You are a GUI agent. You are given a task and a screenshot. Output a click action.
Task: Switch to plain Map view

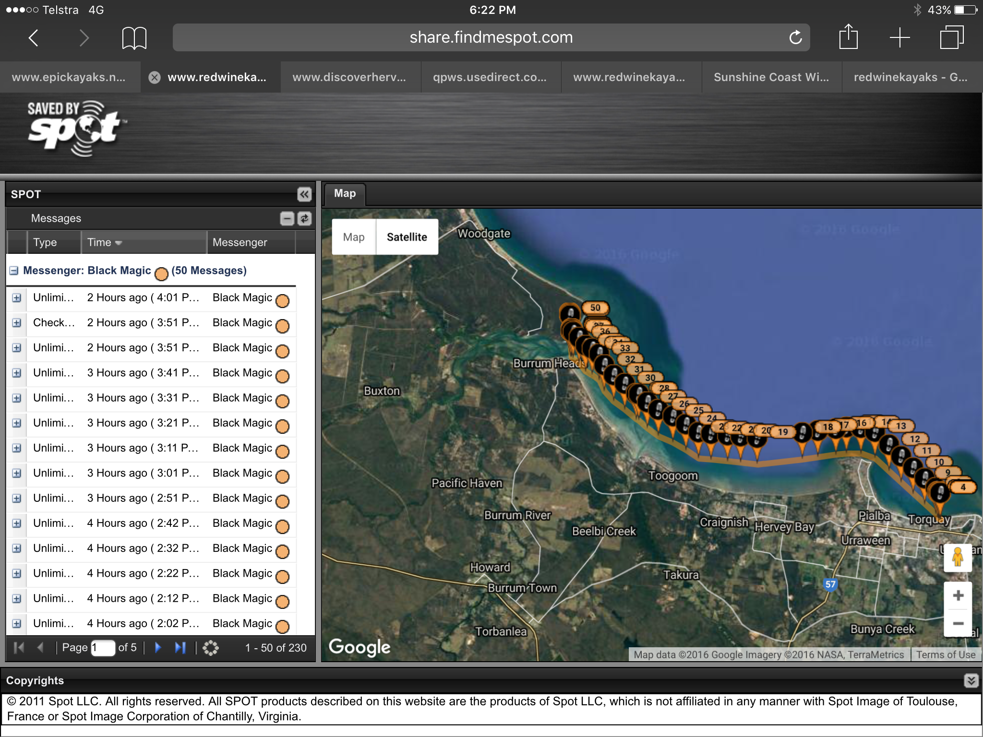pos(354,237)
